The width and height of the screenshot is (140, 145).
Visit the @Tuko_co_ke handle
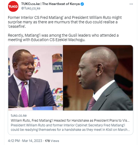coord(31,8)
